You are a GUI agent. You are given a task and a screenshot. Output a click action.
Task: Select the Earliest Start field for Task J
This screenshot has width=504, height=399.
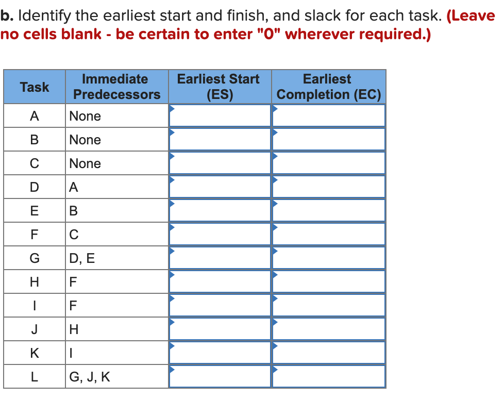point(219,328)
